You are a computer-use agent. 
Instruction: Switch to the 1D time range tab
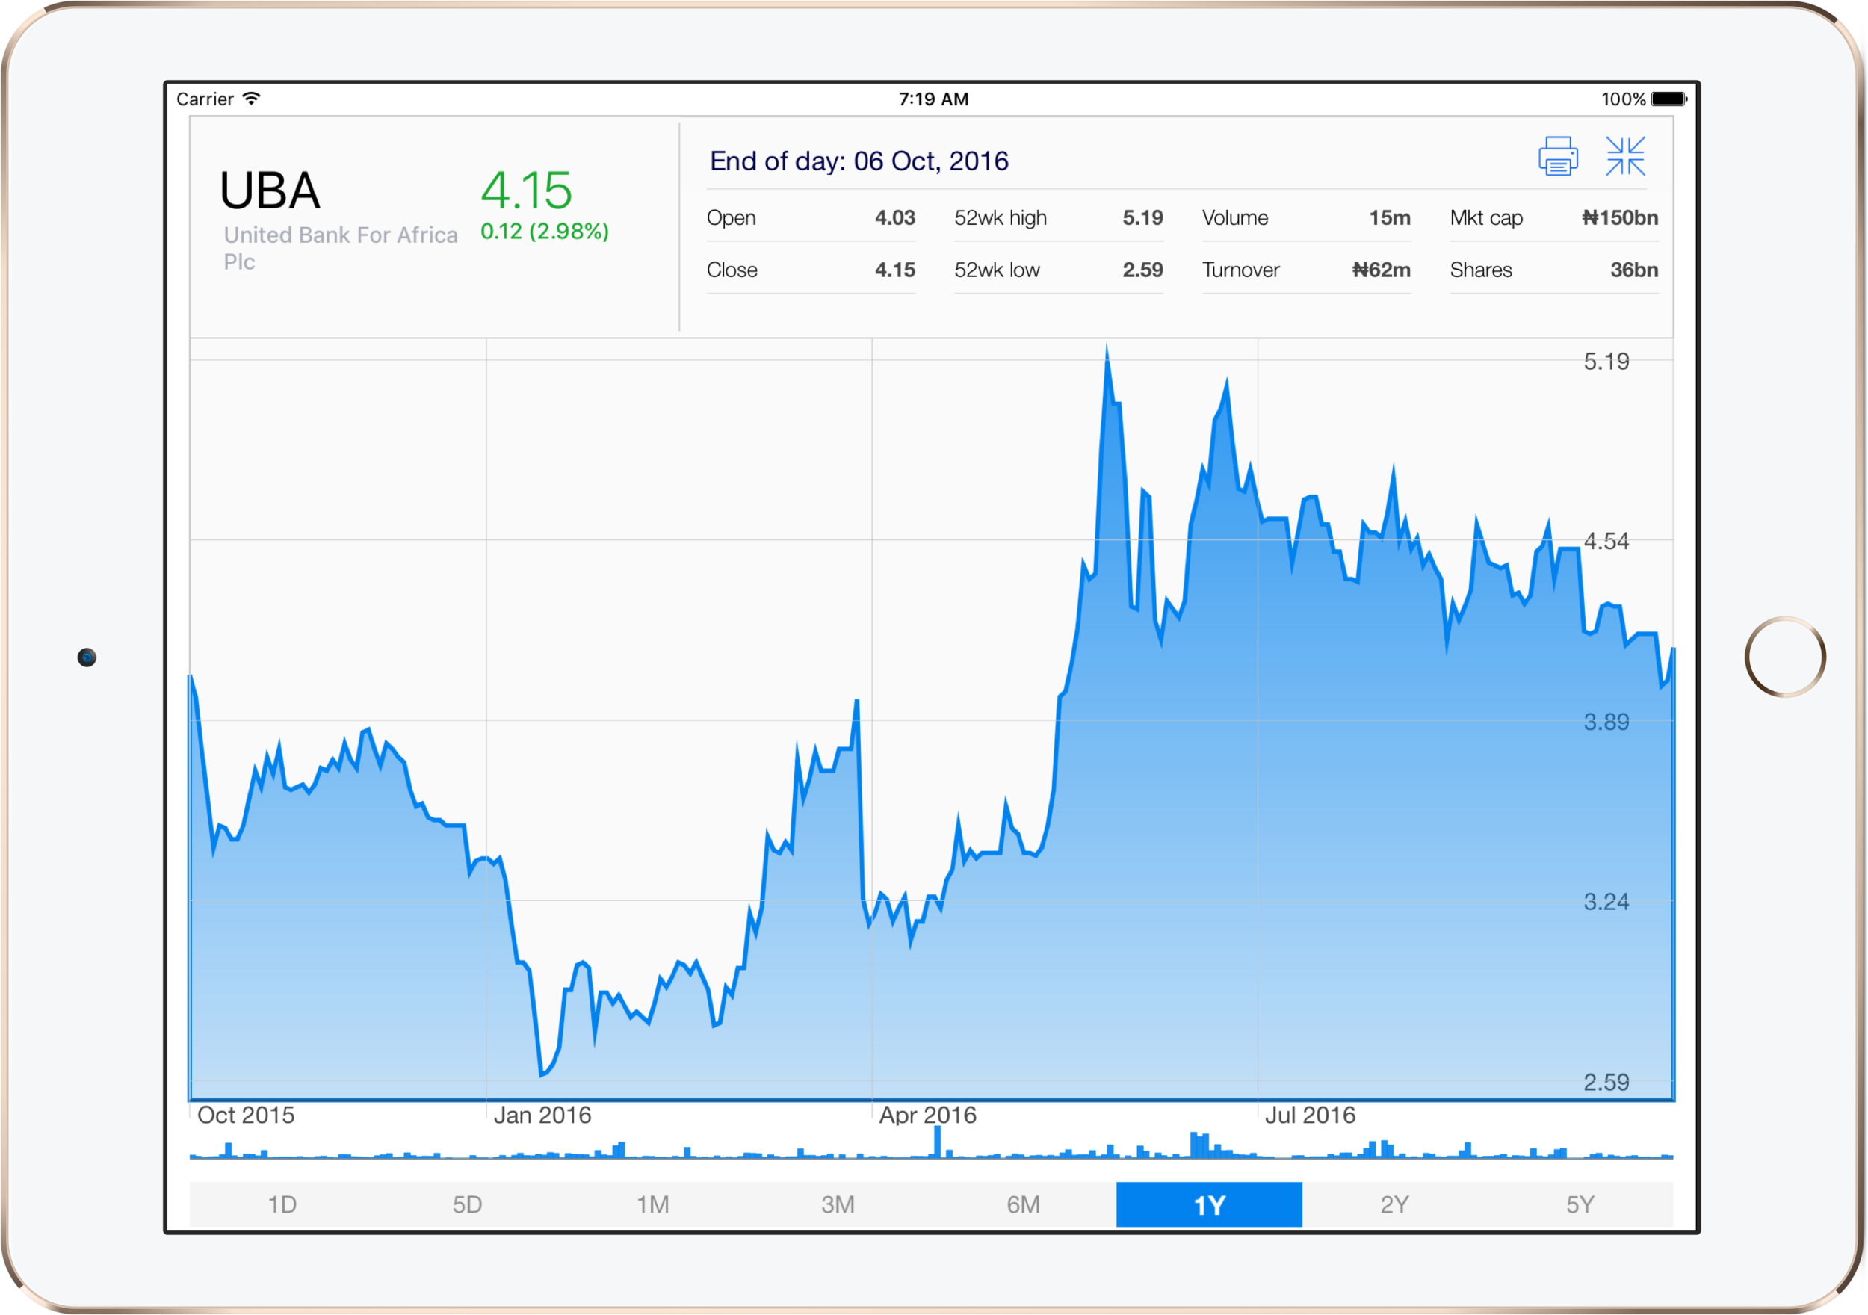pos(282,1204)
